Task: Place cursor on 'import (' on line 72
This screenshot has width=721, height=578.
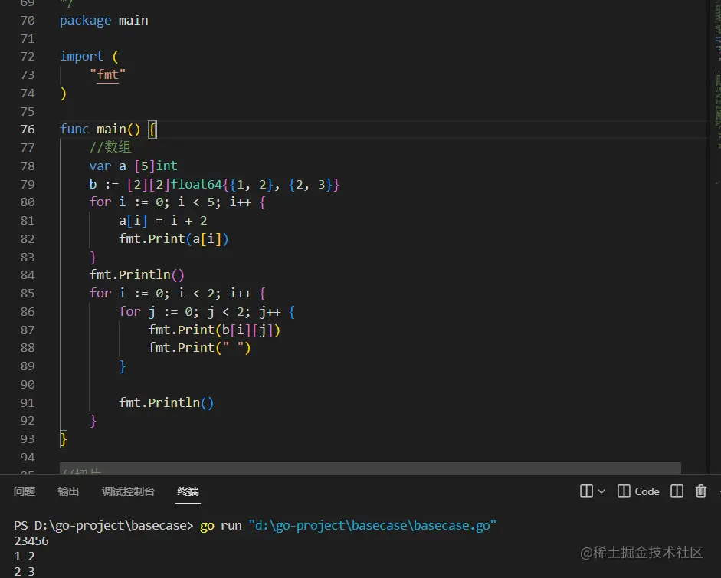Action: 89,56
